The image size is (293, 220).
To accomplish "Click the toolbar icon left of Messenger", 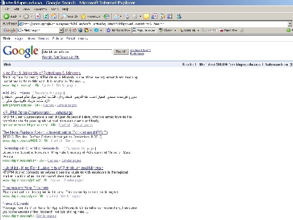I will (x=170, y=16).
